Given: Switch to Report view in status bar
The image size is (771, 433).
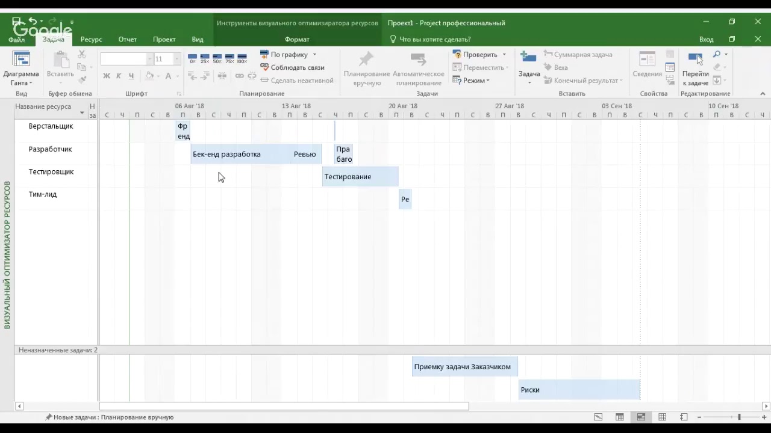Looking at the screenshot, I should 684,417.
